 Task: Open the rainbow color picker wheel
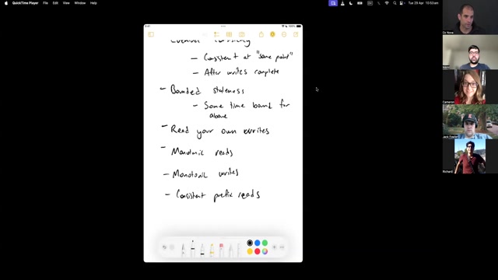(x=265, y=251)
